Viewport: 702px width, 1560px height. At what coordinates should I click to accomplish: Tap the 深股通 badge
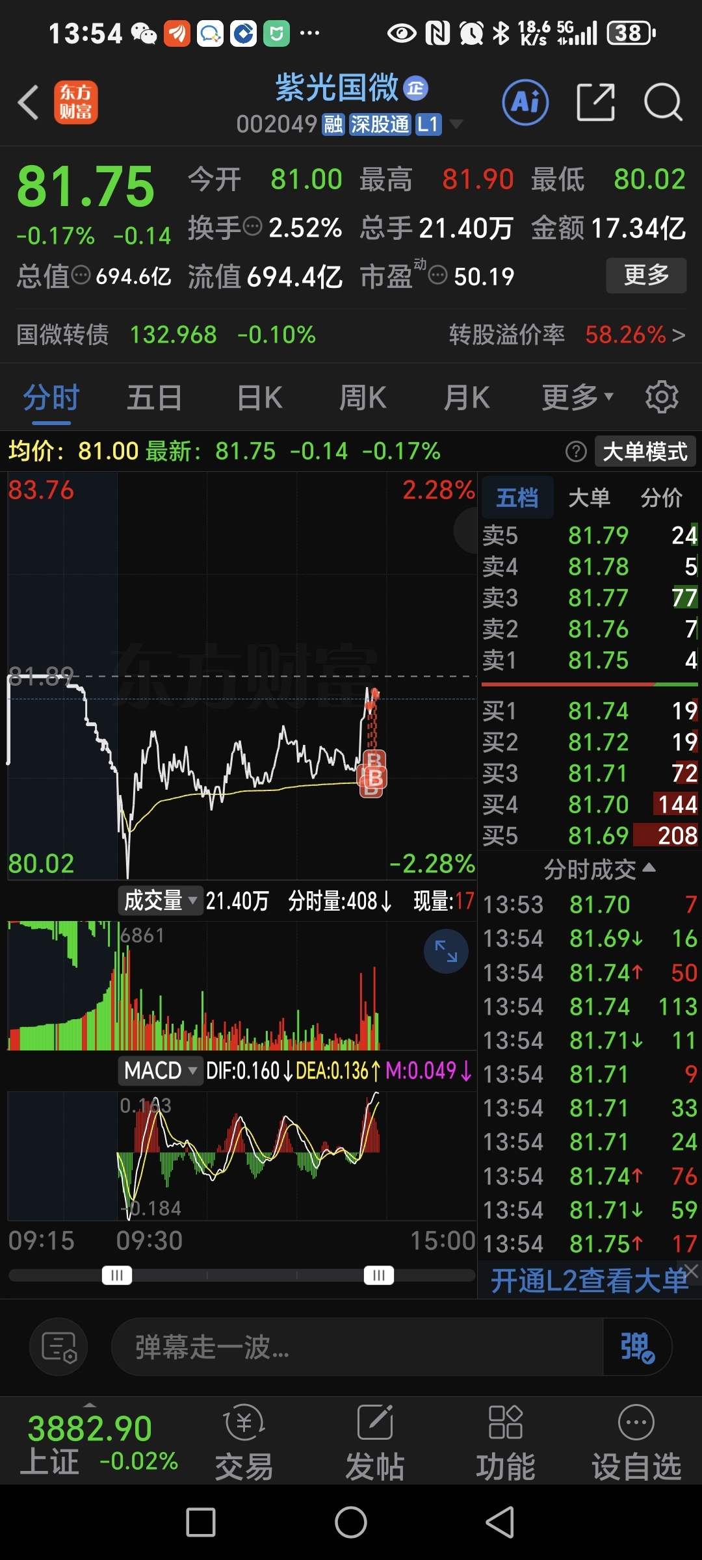point(380,124)
